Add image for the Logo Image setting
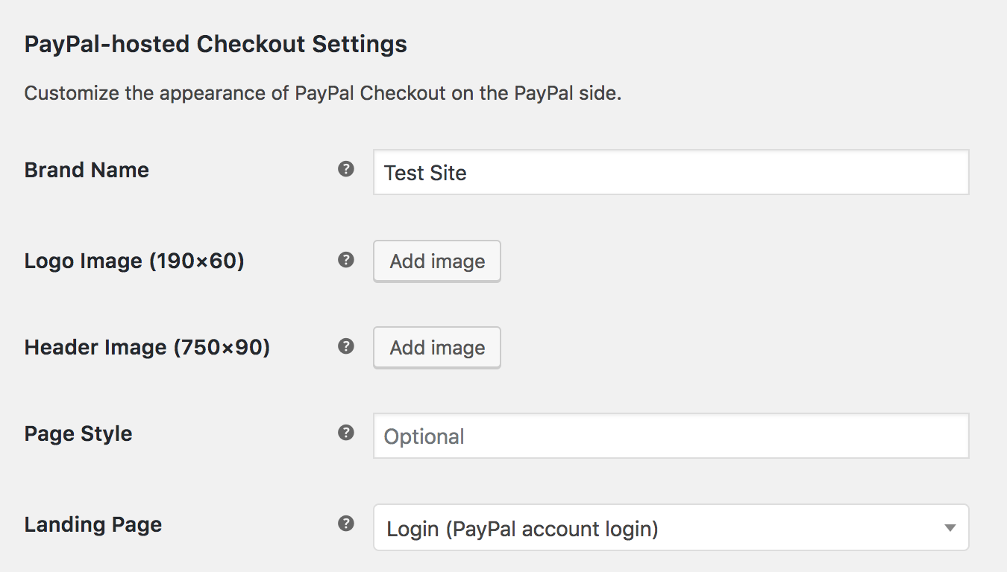 coord(436,261)
